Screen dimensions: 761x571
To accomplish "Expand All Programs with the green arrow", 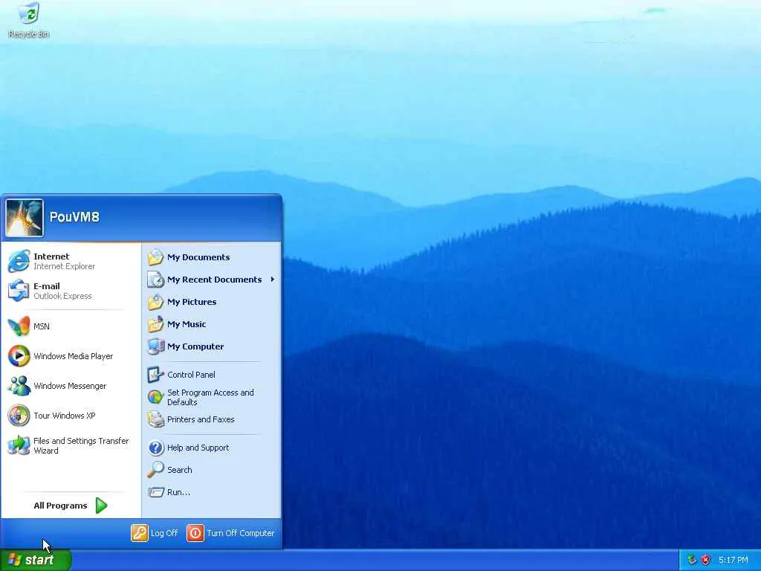I will 101,506.
